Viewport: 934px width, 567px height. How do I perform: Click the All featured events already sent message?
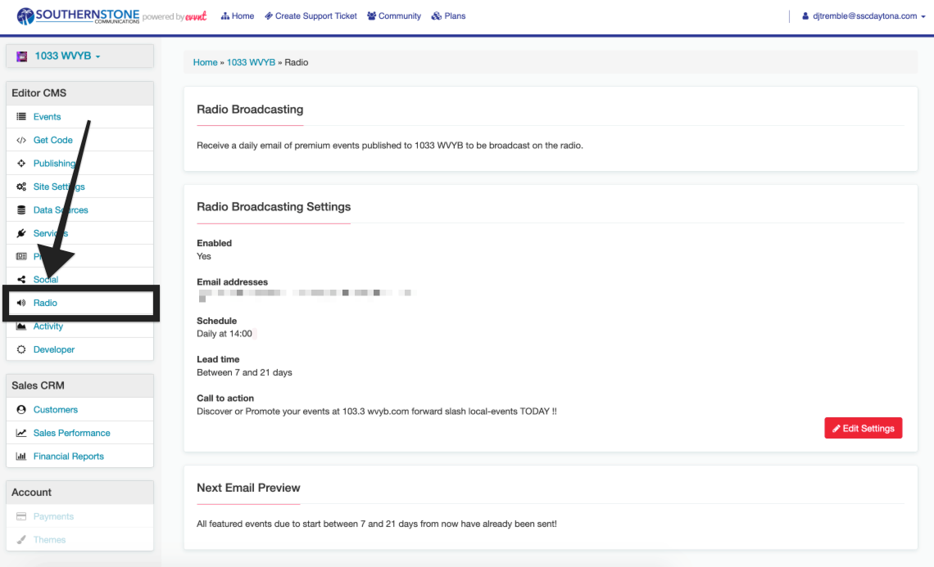tap(376, 524)
